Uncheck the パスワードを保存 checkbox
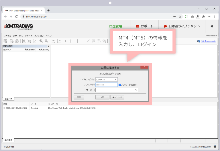 point(120,85)
